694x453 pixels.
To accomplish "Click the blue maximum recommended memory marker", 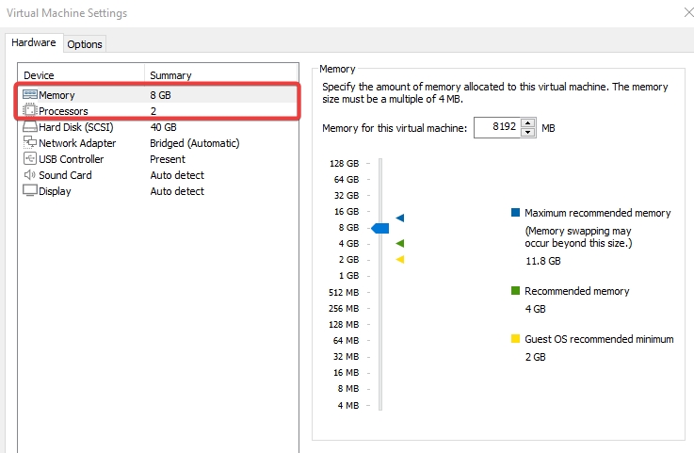I will 400,218.
